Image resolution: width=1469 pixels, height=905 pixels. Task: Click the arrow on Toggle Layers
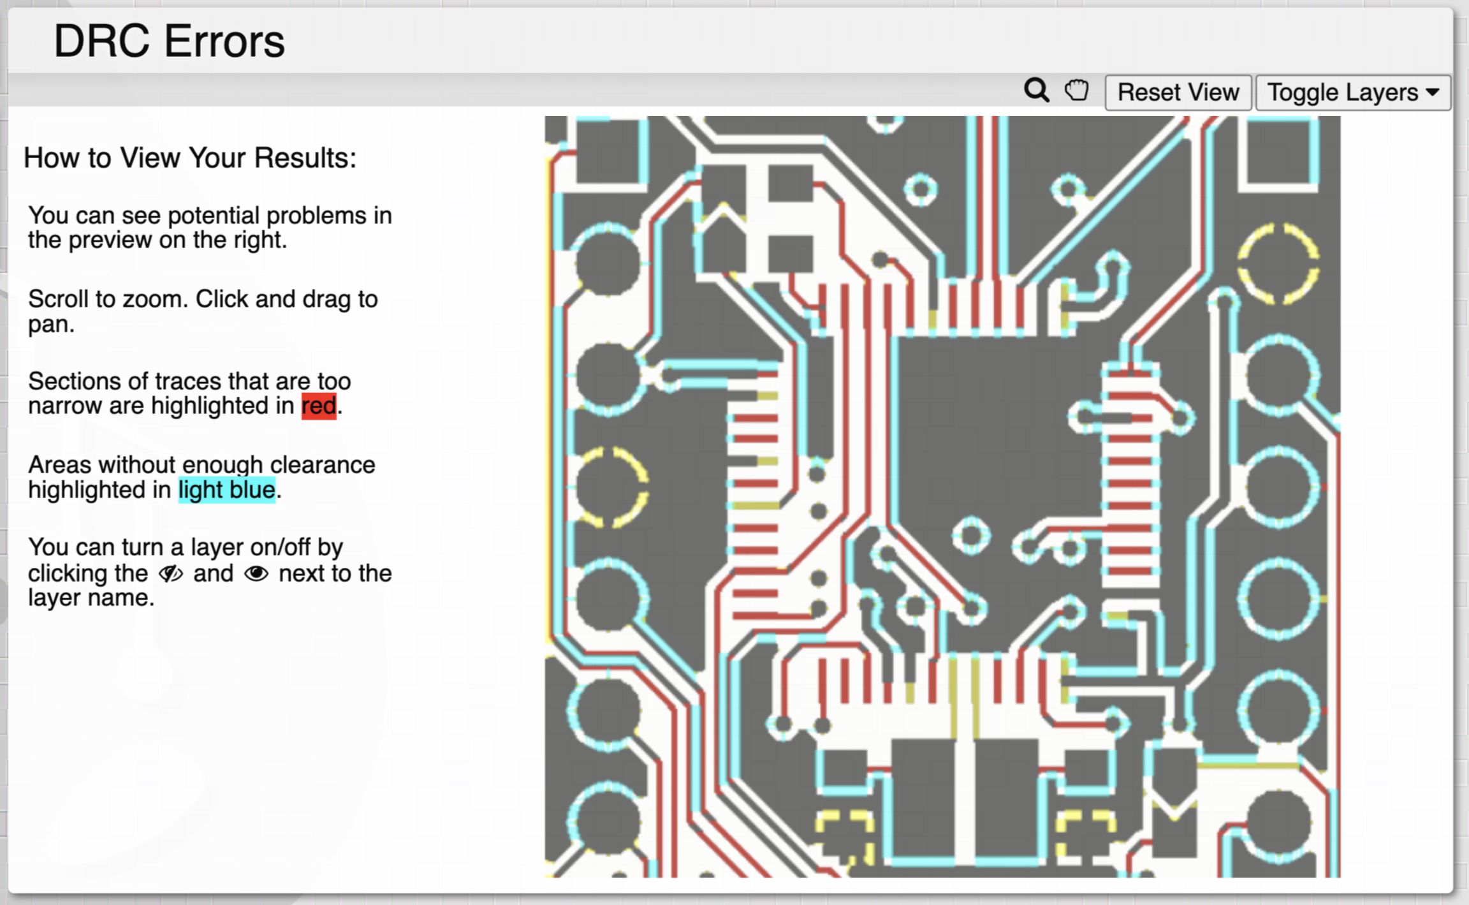pyautogui.click(x=1433, y=92)
